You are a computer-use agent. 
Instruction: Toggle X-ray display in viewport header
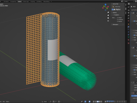(x=94, y=102)
